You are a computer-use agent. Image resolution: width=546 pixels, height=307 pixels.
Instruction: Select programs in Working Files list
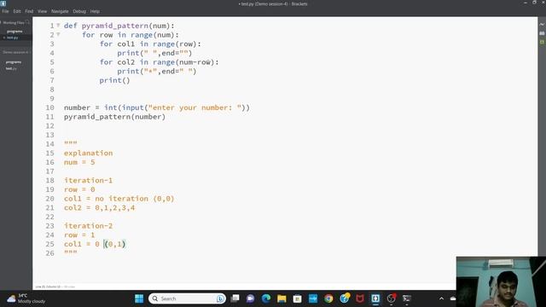pos(15,32)
